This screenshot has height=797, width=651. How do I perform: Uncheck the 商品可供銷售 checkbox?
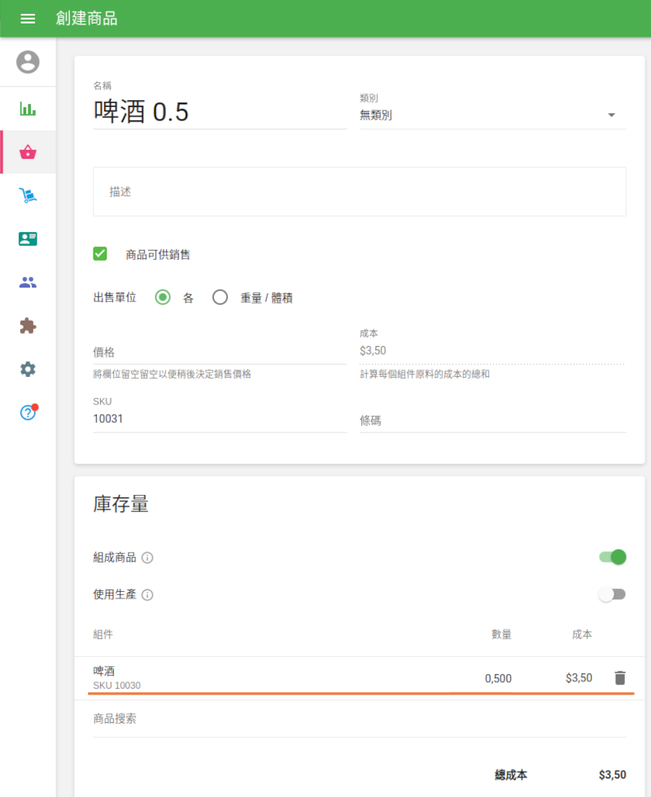[x=99, y=253]
